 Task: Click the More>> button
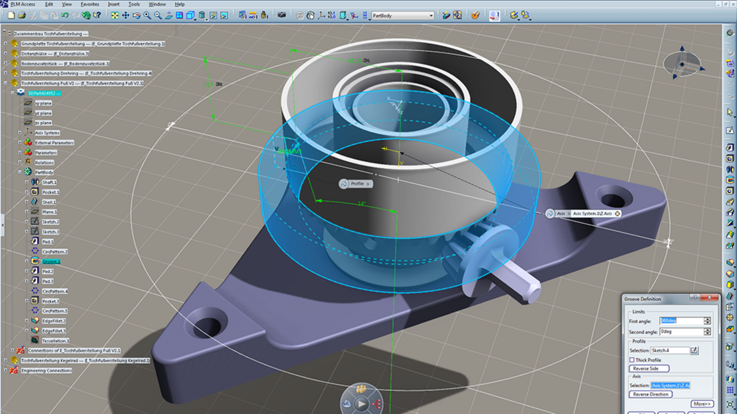(x=702, y=404)
